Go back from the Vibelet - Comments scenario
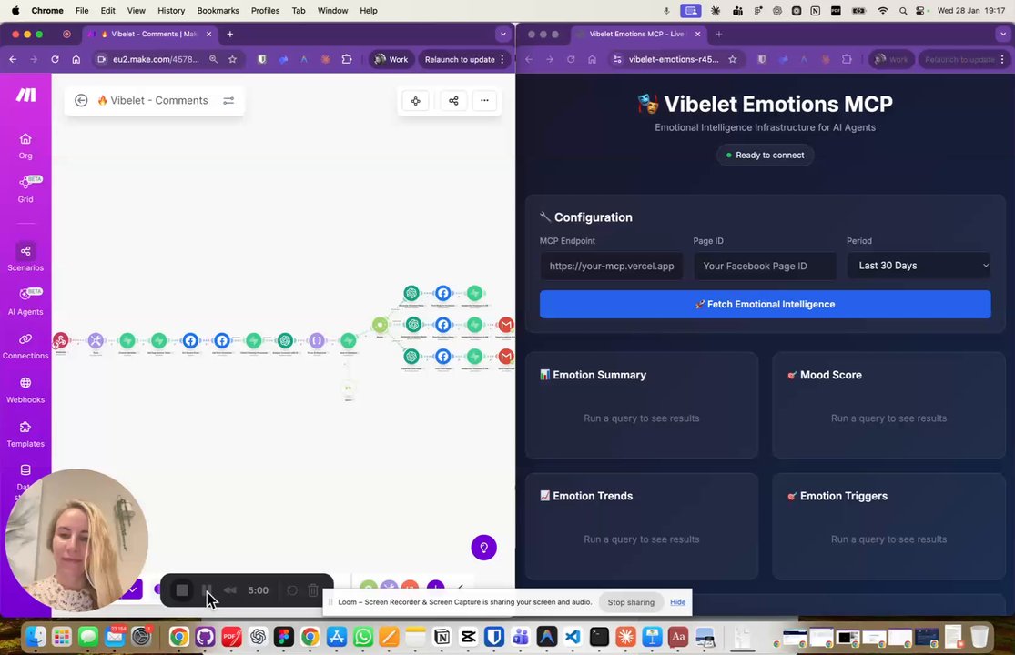The image size is (1015, 655). [x=81, y=100]
